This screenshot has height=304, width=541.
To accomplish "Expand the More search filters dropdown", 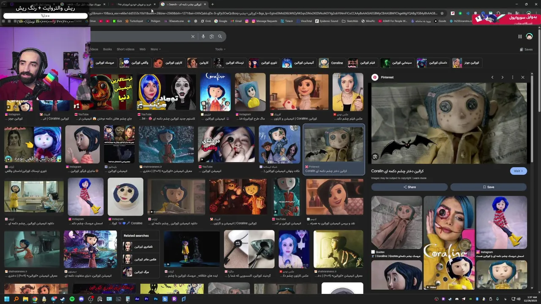I will pyautogui.click(x=156, y=49).
